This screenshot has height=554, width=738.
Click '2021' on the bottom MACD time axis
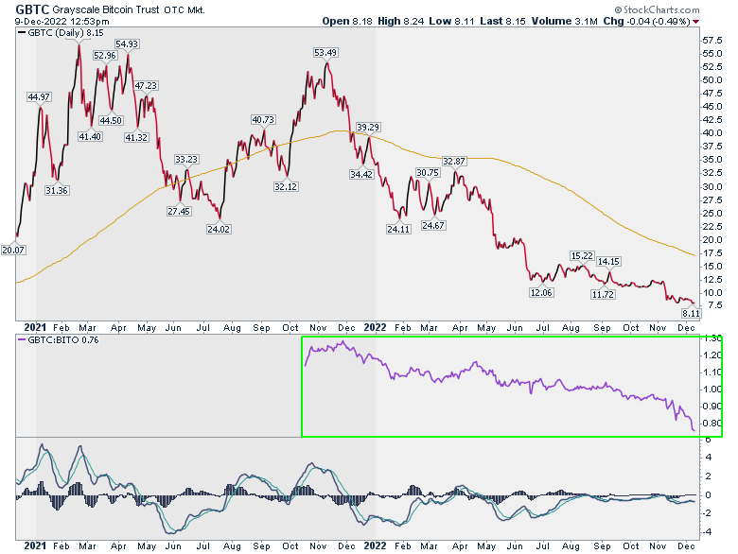pyautogui.click(x=35, y=545)
